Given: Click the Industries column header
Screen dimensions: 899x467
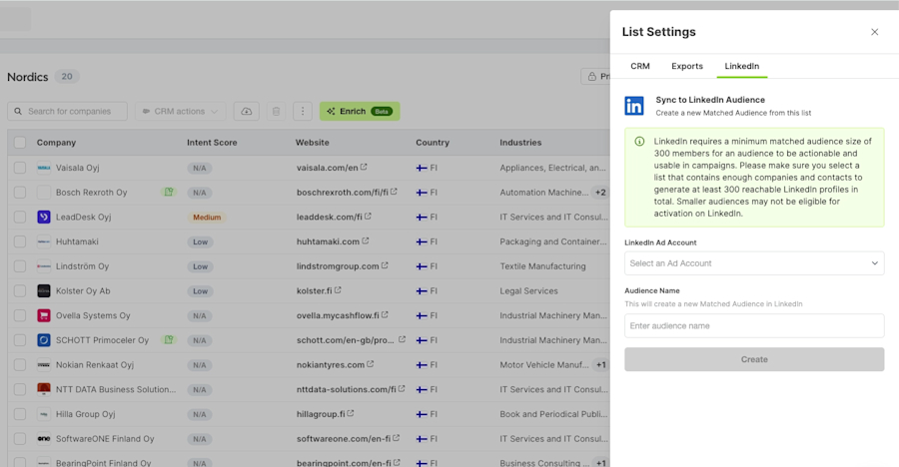Looking at the screenshot, I should (x=520, y=142).
